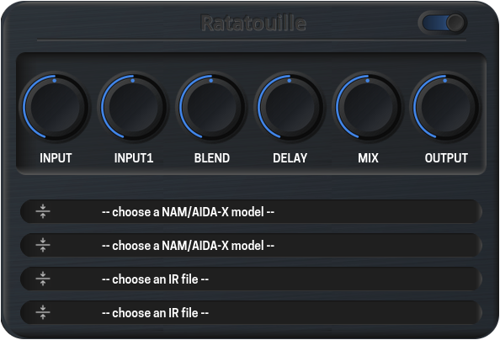Open the first NAM/AIDA-X model chooser

click(252, 211)
